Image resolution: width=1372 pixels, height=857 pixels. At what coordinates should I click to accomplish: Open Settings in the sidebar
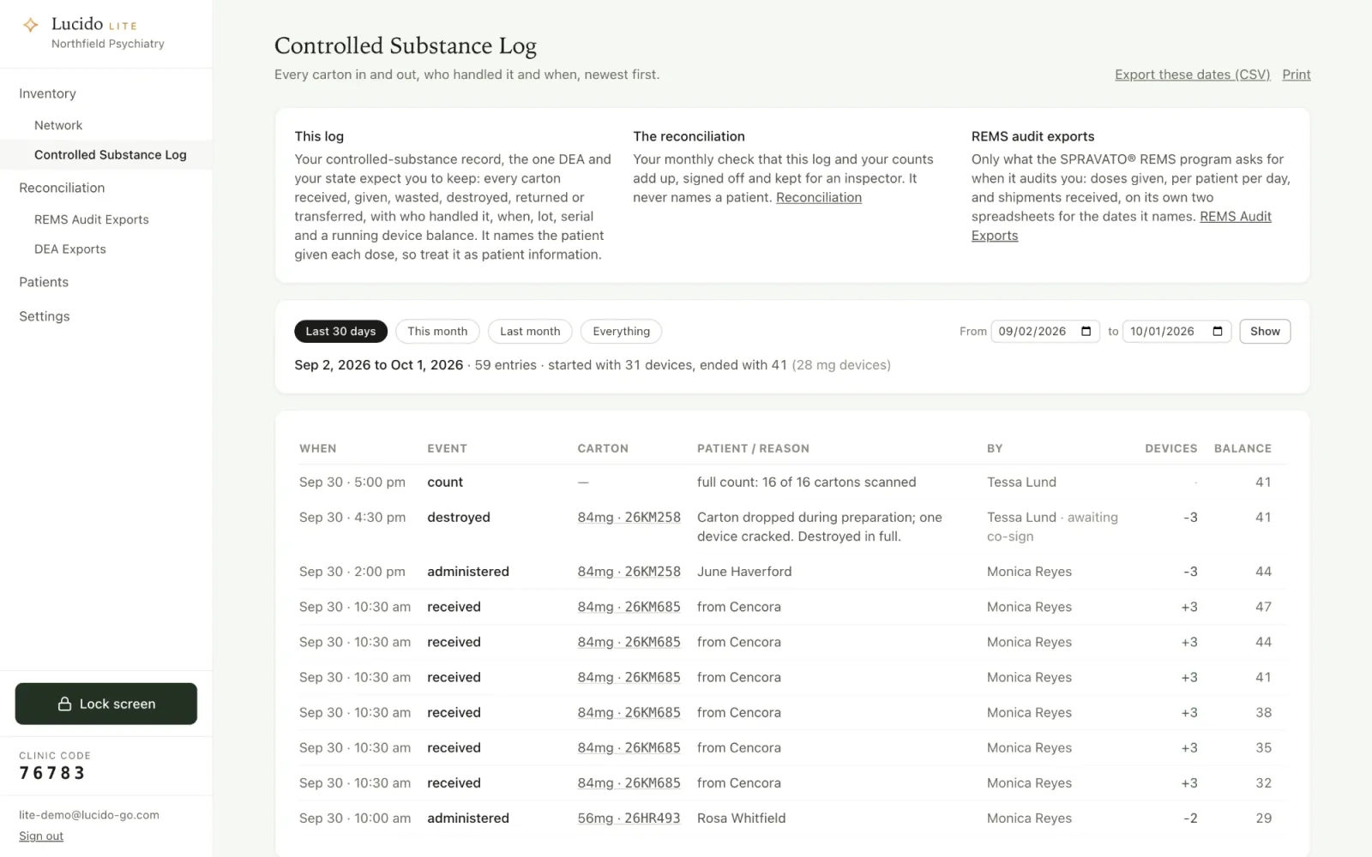click(x=45, y=316)
